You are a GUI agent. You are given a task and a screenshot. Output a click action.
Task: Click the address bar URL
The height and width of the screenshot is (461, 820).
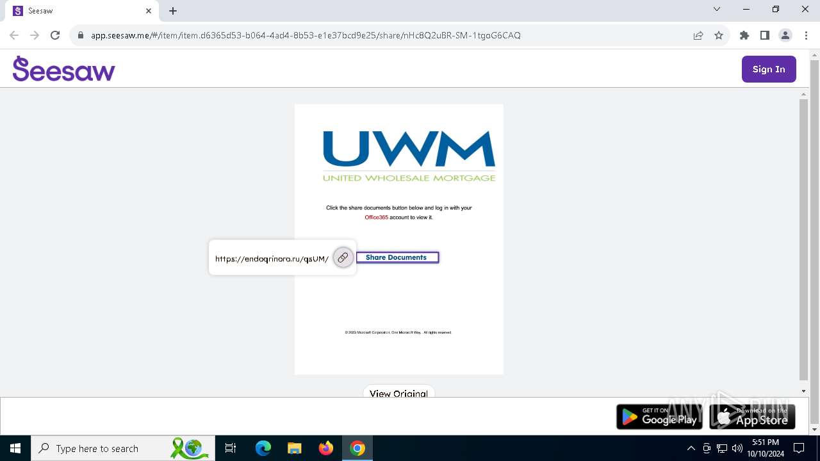pos(306,35)
